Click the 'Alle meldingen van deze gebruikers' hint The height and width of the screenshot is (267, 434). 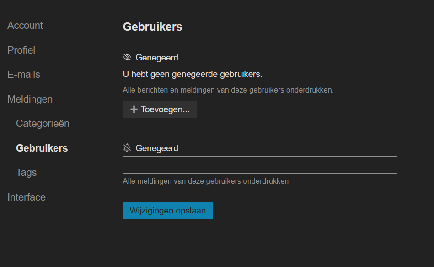point(206,181)
